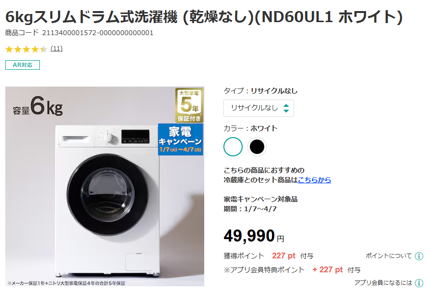Select the white color swatch

click(233, 147)
